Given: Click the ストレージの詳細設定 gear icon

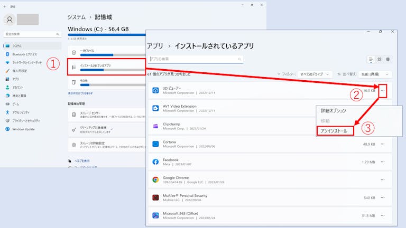Looking at the screenshot, I should click(74, 145).
